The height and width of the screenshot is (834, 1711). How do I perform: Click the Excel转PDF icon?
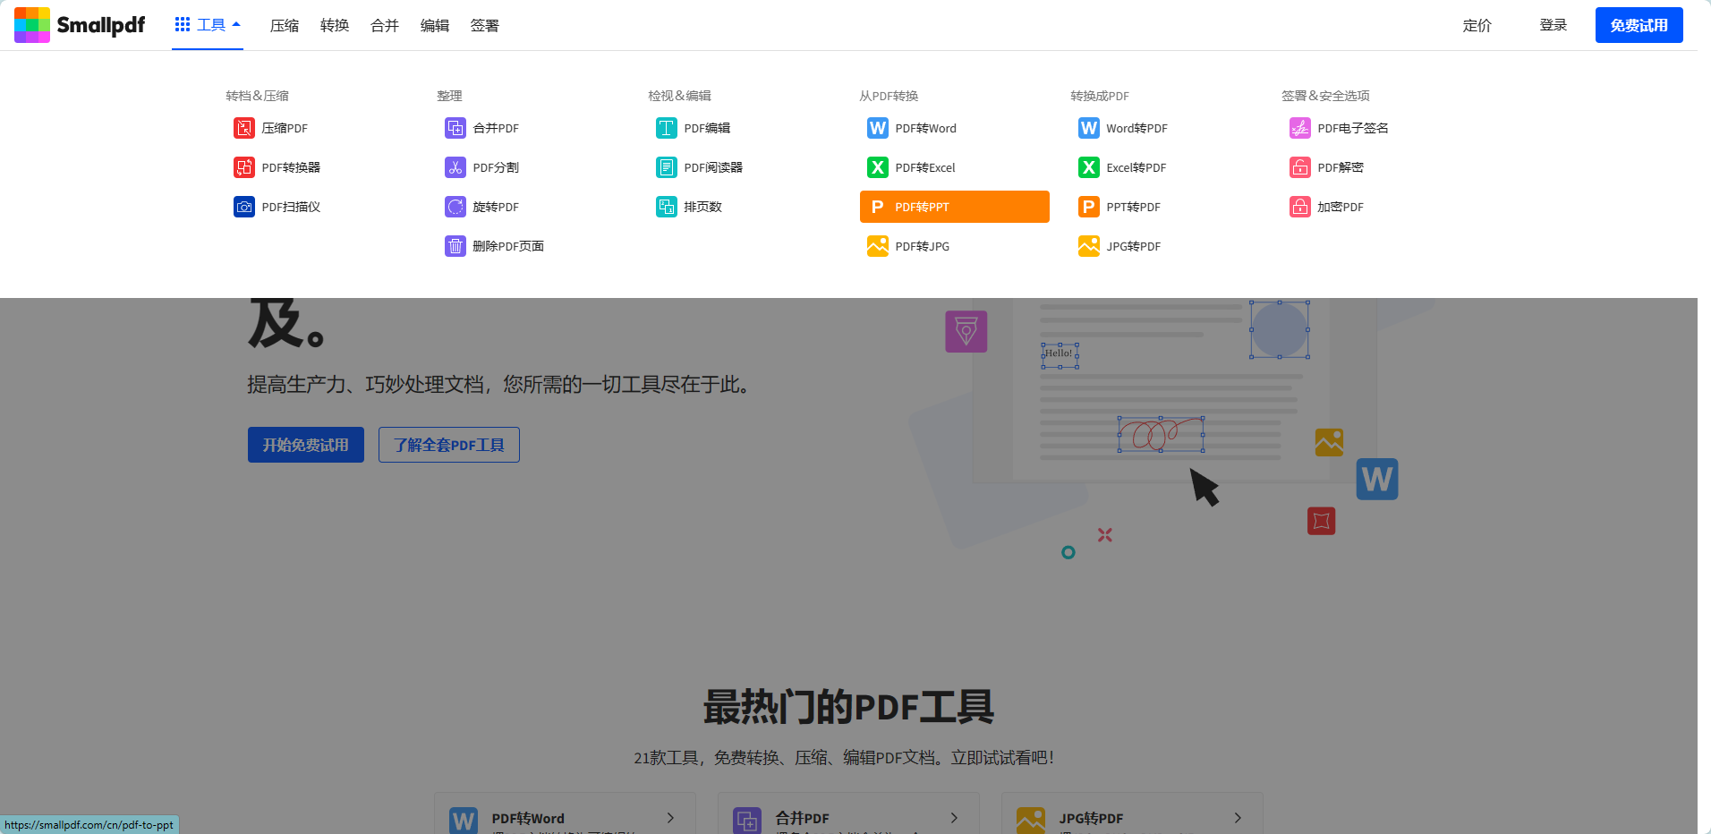[x=1089, y=167]
